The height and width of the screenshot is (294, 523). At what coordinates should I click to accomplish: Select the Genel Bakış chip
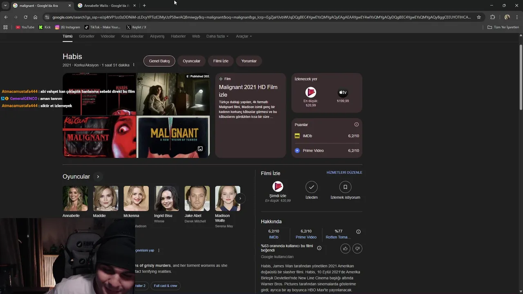(x=159, y=61)
